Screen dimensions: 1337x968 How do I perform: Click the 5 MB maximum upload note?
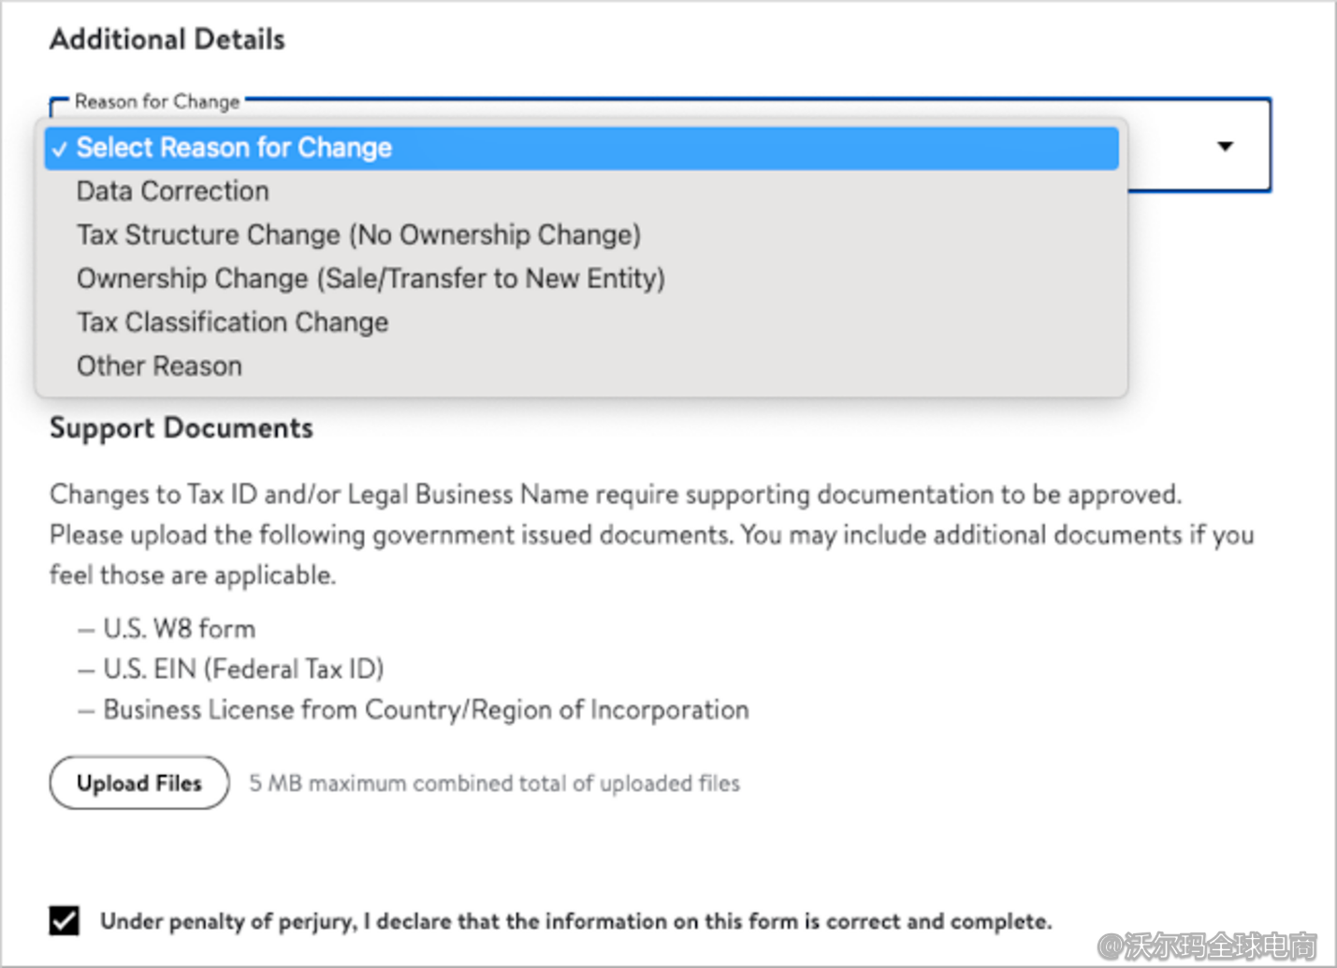click(x=494, y=783)
